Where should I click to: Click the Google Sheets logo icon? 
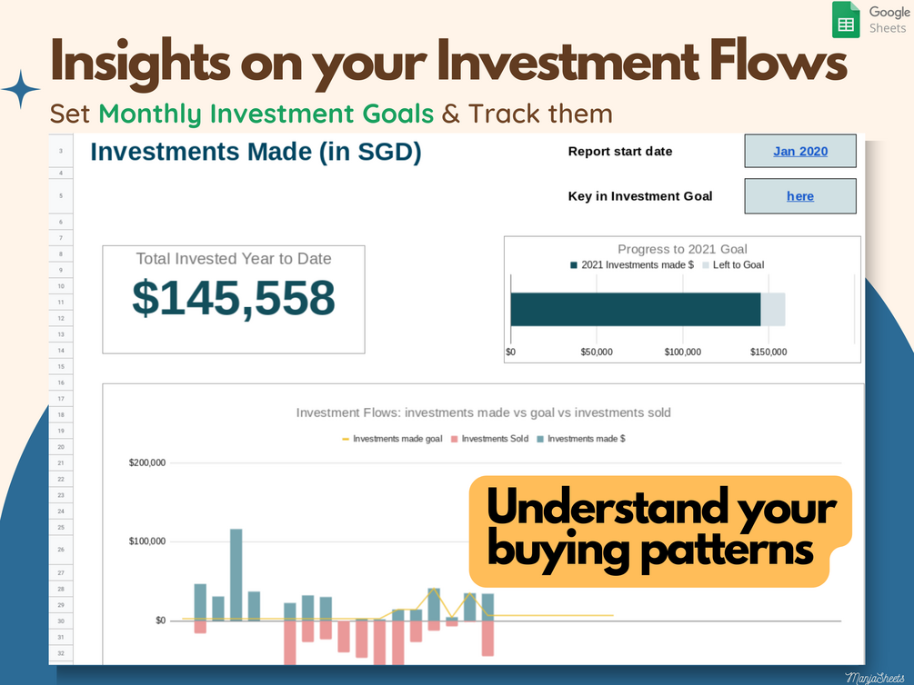(846, 20)
